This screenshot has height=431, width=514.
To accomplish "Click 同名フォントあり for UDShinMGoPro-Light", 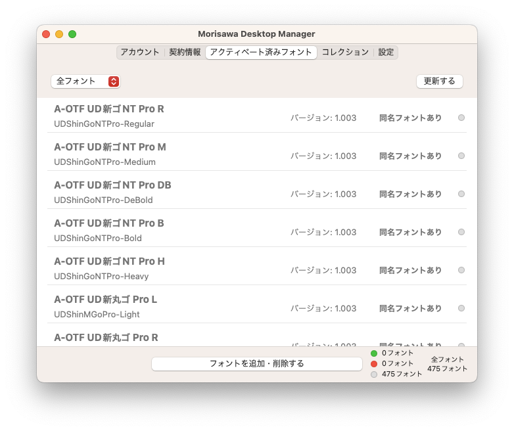I will 410,308.
